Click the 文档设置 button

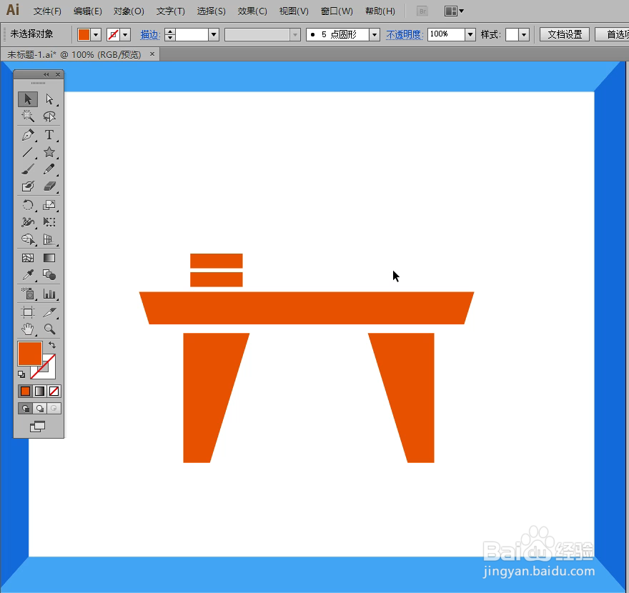click(x=565, y=34)
